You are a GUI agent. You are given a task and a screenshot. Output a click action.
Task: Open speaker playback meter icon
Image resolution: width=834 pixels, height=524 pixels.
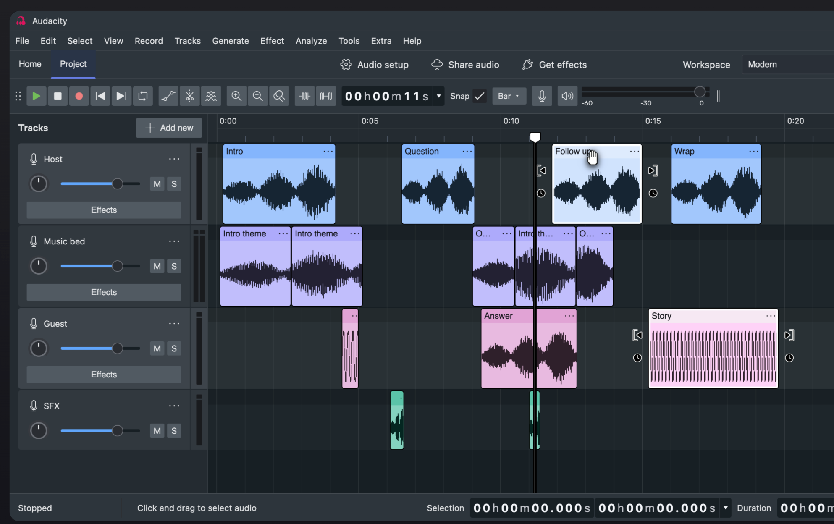(x=567, y=96)
